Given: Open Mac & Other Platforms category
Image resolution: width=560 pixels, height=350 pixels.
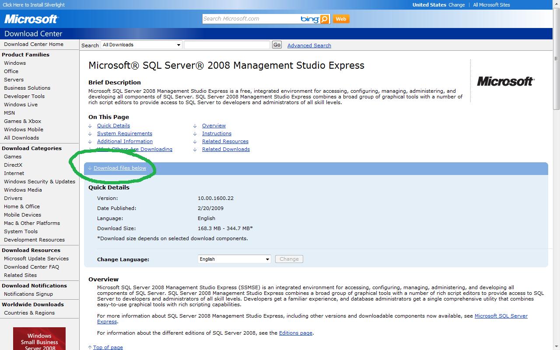Looking at the screenshot, I should click(x=32, y=223).
